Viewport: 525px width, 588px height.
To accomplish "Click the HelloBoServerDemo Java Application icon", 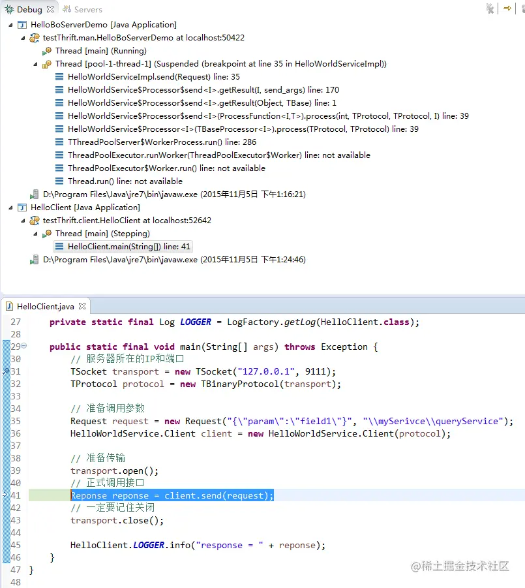I will click(22, 25).
